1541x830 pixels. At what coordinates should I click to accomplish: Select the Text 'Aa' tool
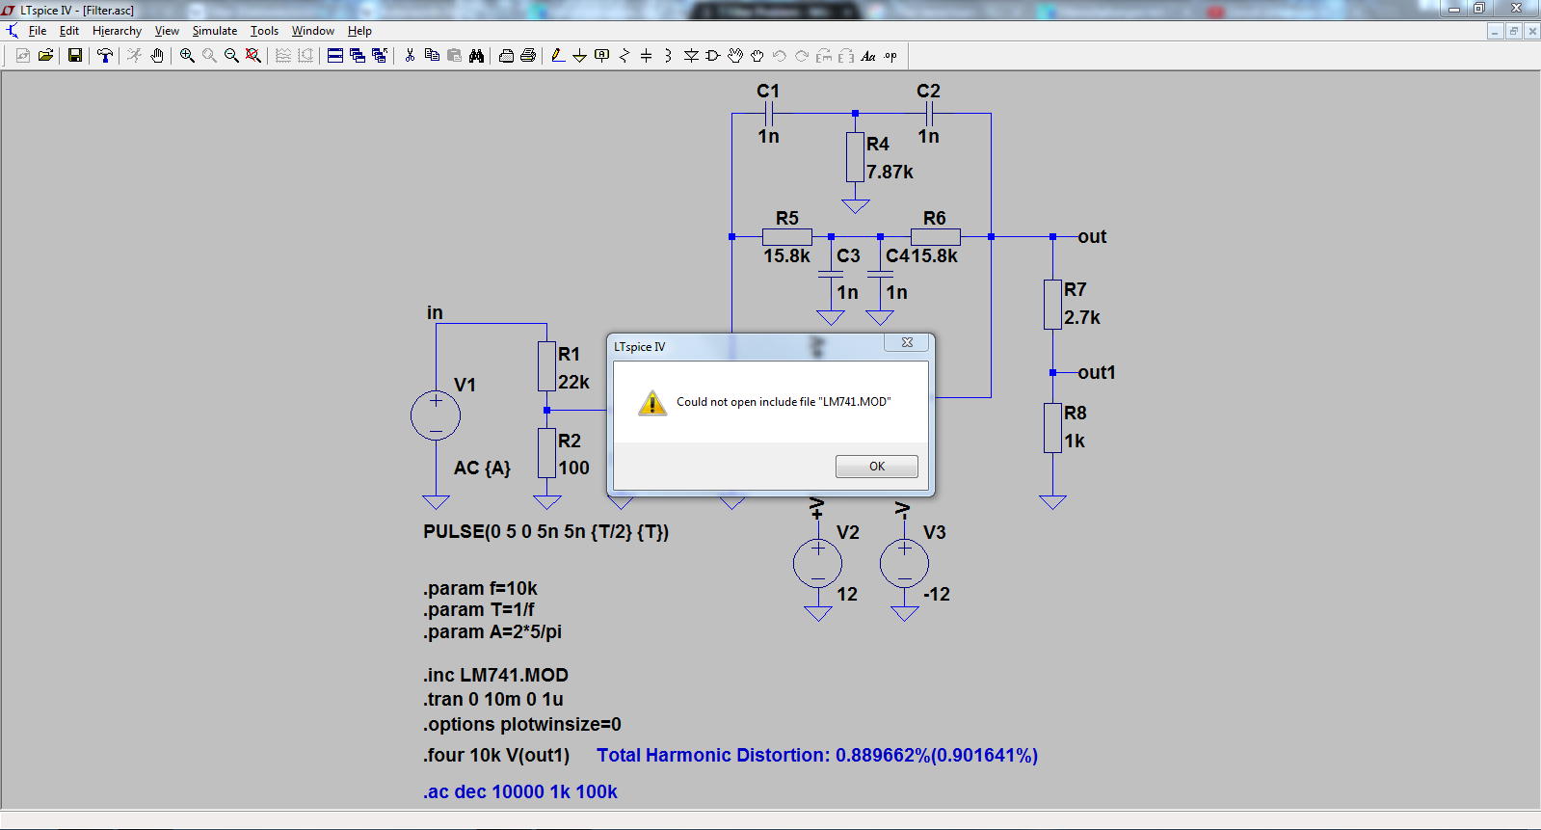click(x=868, y=56)
